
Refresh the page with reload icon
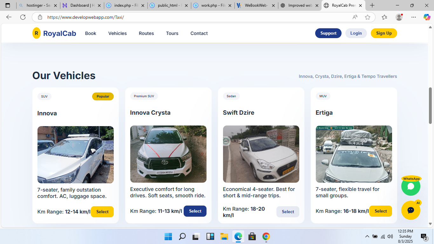click(x=23, y=17)
